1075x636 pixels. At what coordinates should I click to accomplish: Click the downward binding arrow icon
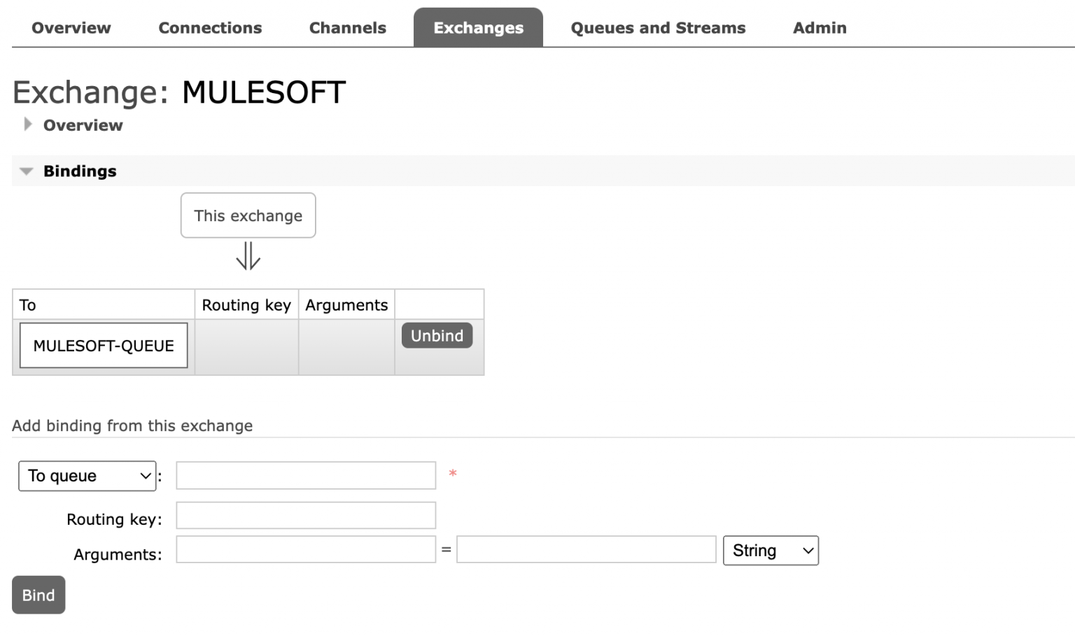click(x=248, y=258)
